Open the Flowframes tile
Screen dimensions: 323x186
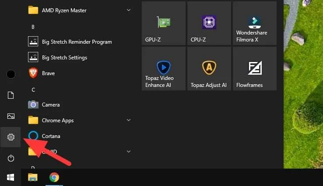(255, 69)
